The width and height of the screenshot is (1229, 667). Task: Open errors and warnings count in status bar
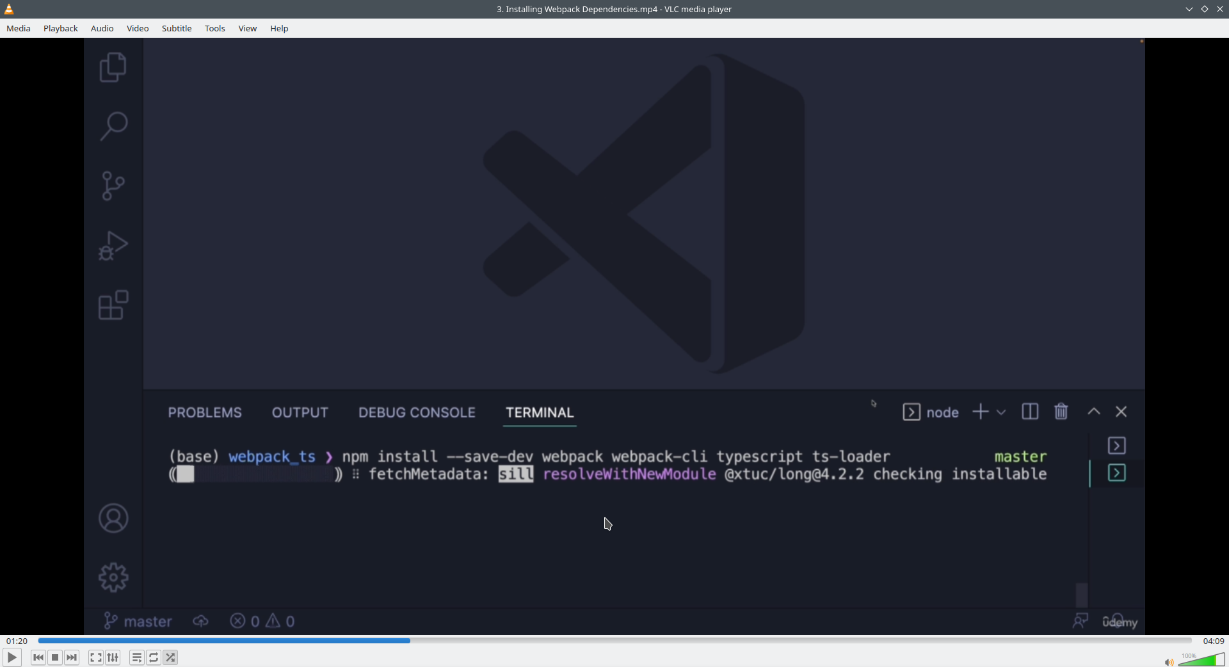262,621
